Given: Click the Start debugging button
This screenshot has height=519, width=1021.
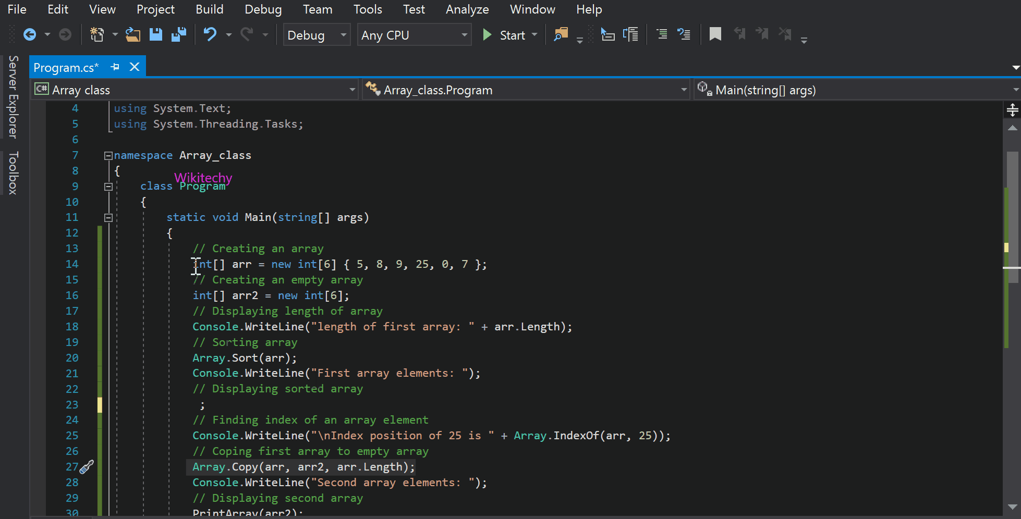Looking at the screenshot, I should (x=505, y=35).
